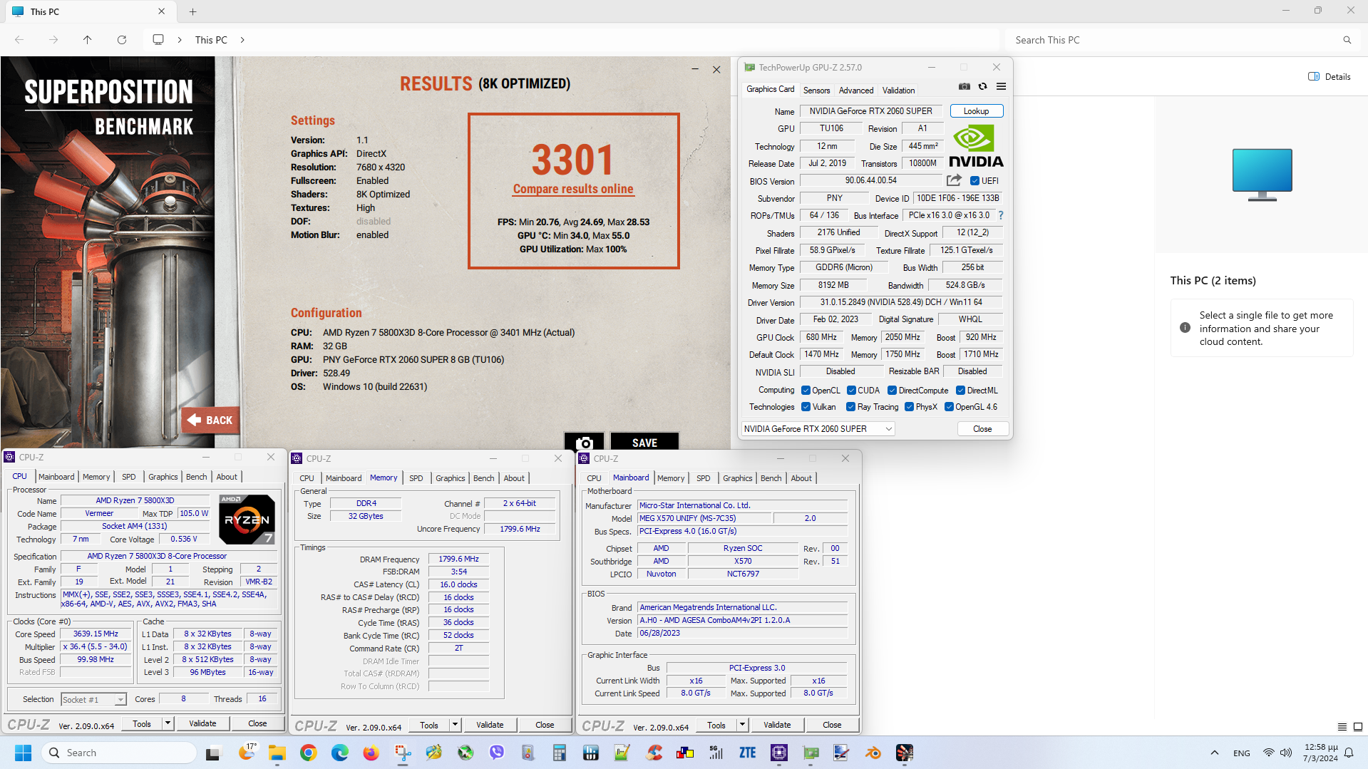
Task: Toggle the DirectML checkbox
Action: 960,391
